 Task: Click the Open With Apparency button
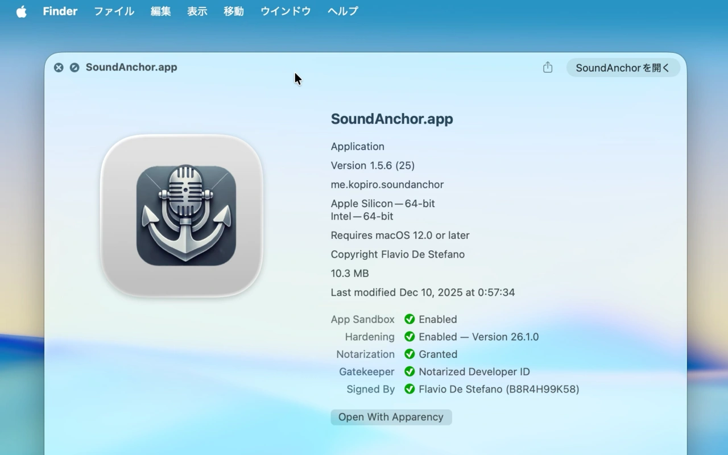pos(391,417)
